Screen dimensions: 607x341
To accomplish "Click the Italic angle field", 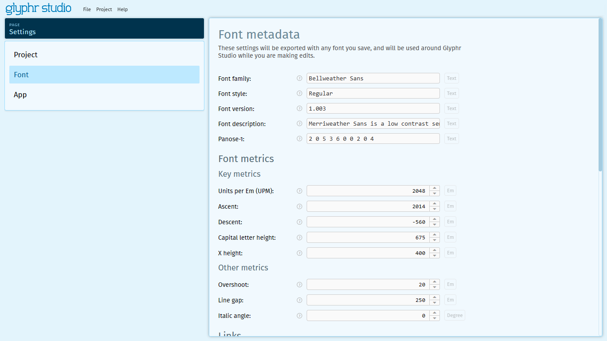I will click(368, 316).
